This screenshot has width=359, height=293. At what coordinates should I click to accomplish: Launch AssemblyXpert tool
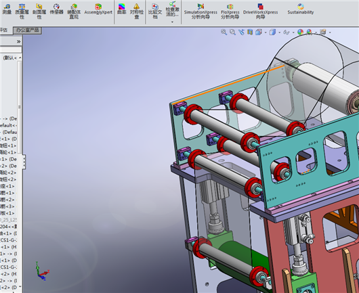tap(98, 9)
